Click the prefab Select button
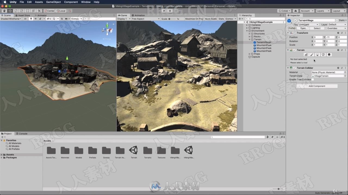The image size is (348, 195). pyautogui.click(x=317, y=28)
